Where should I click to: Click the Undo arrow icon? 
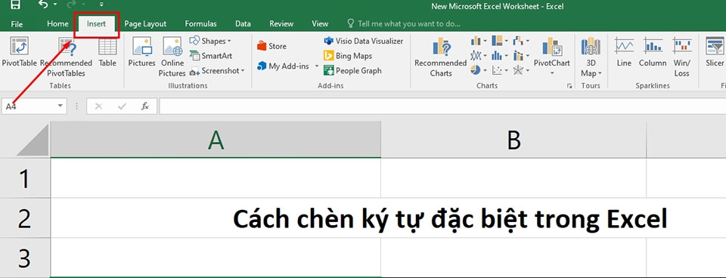[43, 5]
